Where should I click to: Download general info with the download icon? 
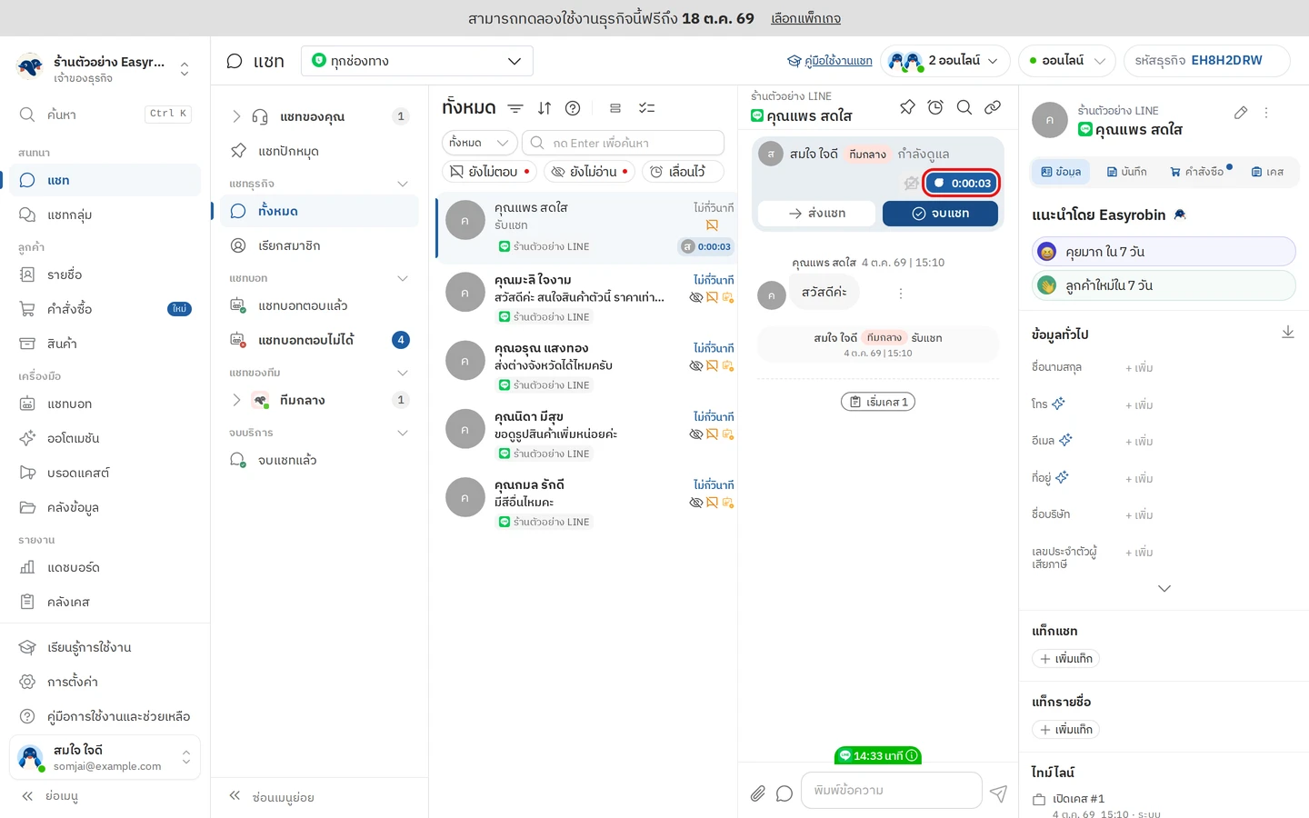(x=1287, y=333)
